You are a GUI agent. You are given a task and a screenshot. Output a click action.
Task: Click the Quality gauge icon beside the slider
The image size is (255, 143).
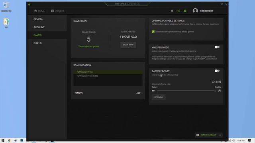[219, 91]
